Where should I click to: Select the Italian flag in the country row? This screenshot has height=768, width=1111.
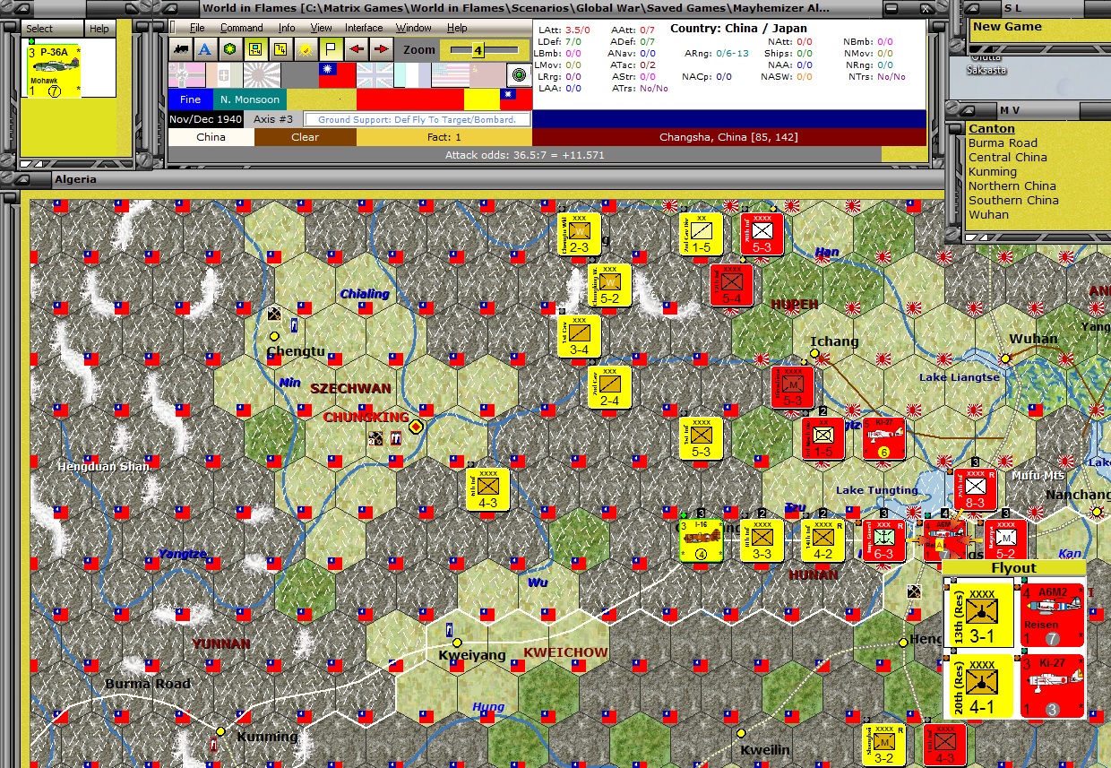coord(224,74)
